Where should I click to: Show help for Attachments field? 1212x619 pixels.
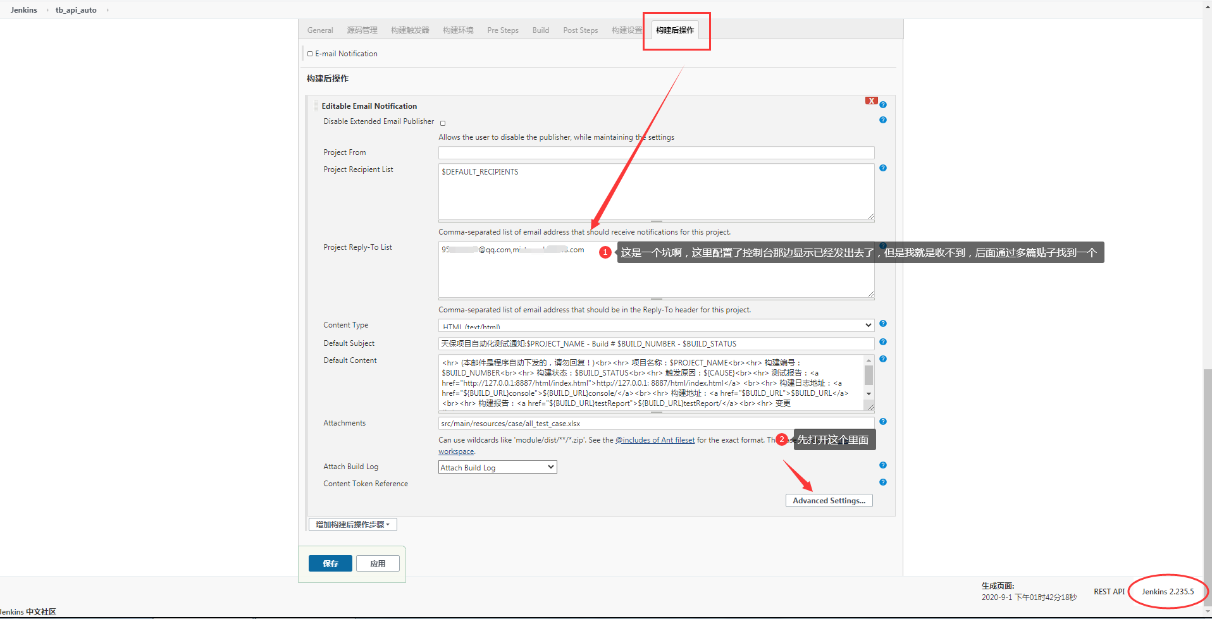[883, 422]
